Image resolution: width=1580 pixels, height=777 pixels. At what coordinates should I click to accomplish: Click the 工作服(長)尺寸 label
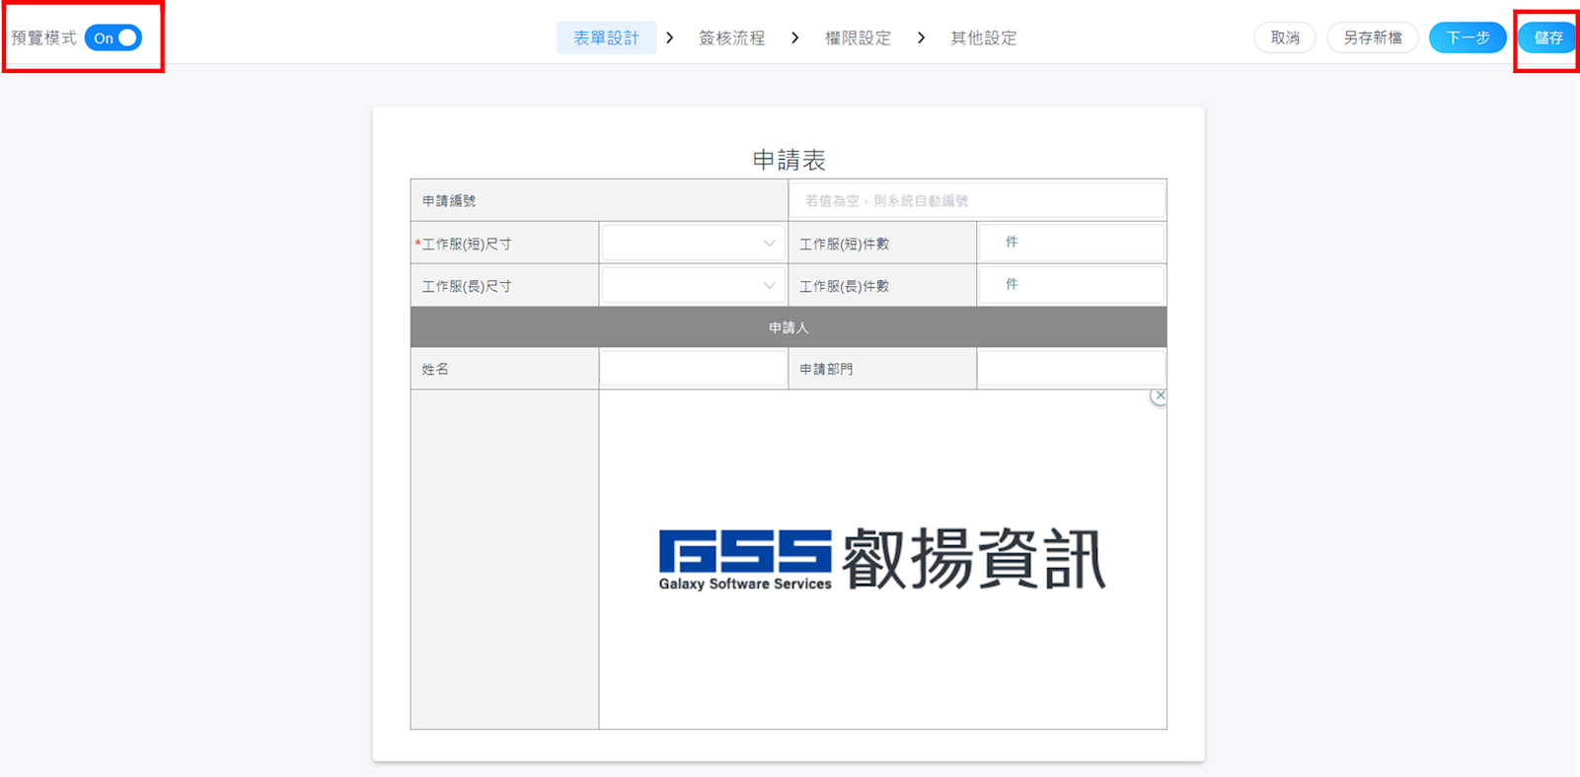pos(467,286)
